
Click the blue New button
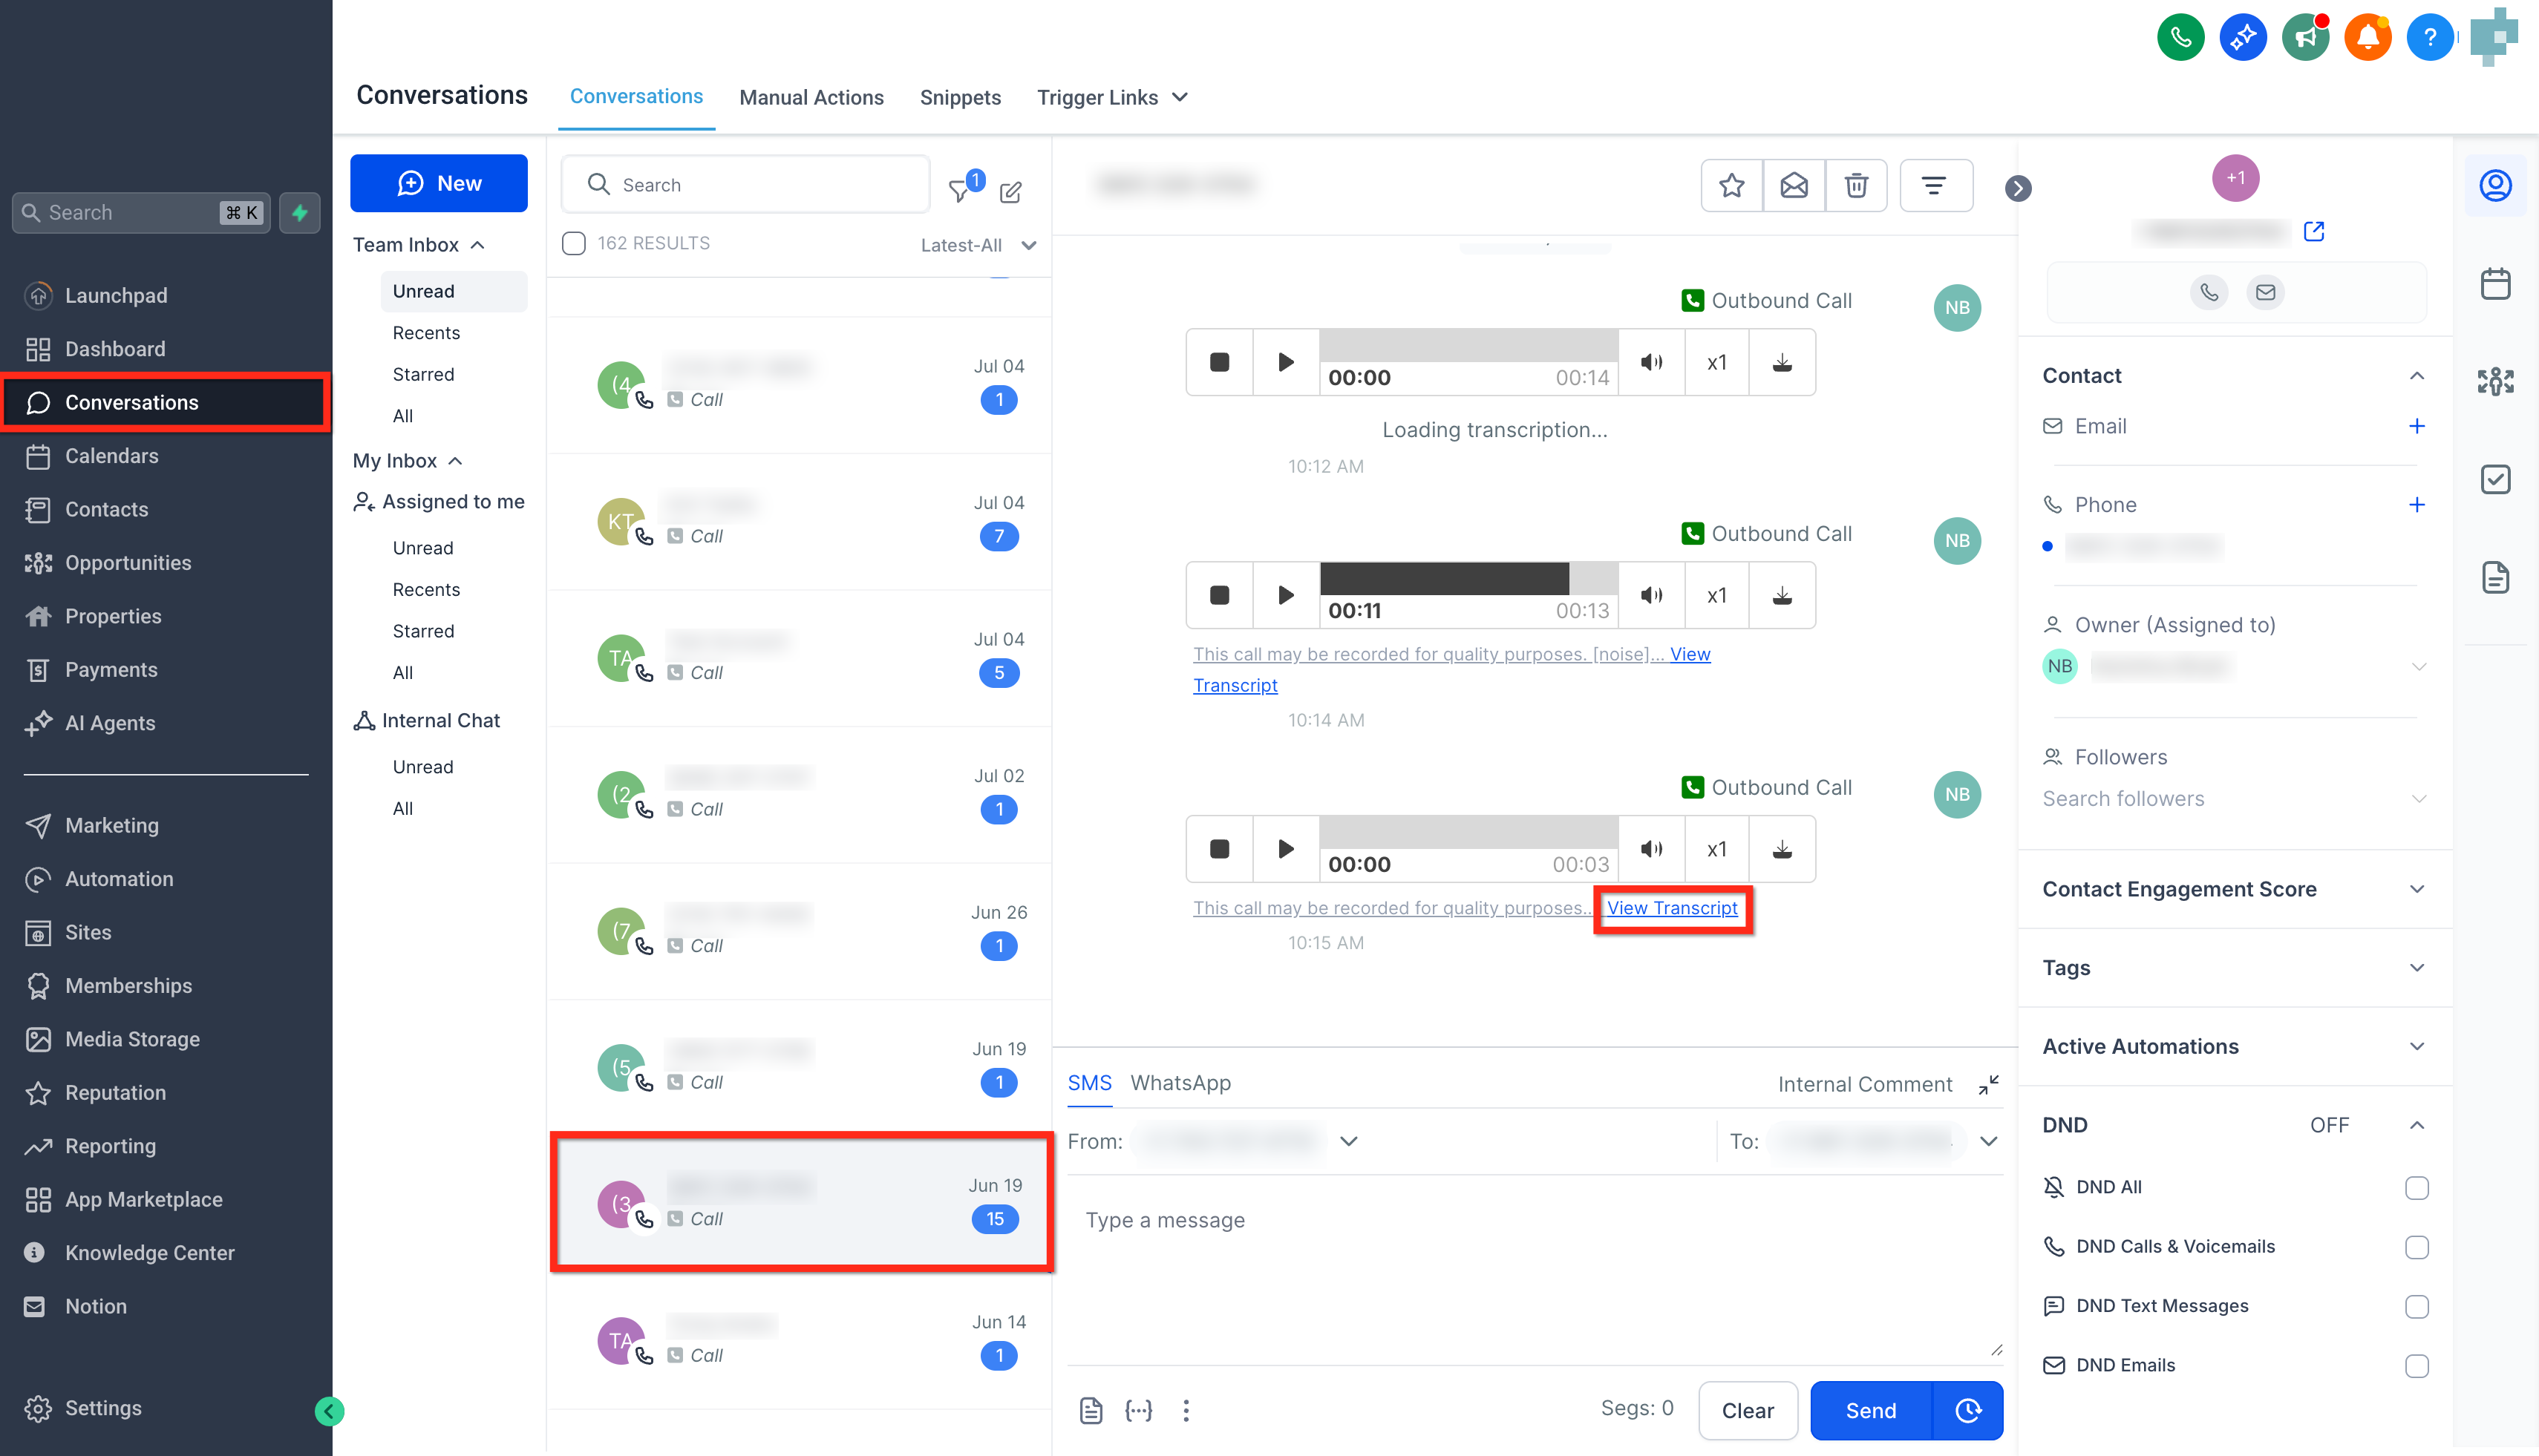(x=438, y=183)
